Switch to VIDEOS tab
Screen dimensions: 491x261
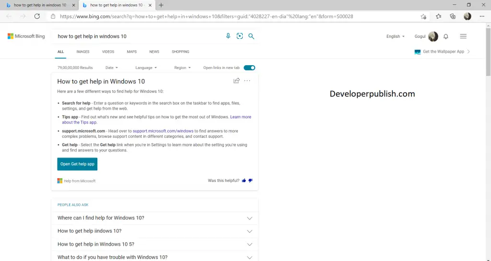(x=108, y=52)
